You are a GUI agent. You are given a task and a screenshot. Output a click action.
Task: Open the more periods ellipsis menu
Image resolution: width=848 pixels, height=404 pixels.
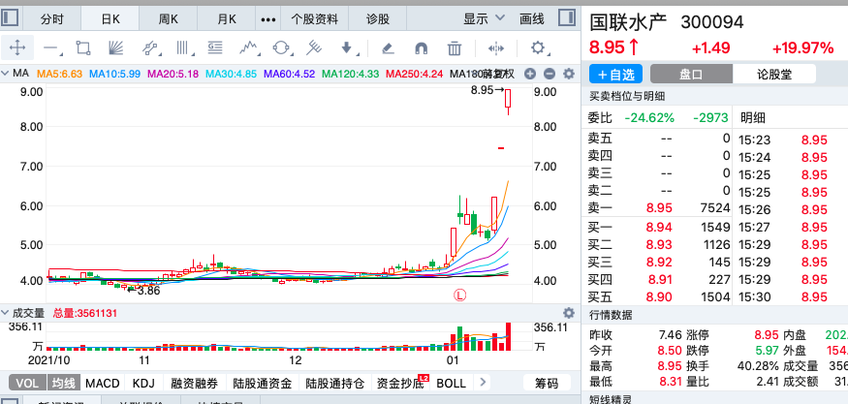[268, 19]
